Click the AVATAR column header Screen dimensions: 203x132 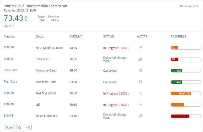(142, 36)
